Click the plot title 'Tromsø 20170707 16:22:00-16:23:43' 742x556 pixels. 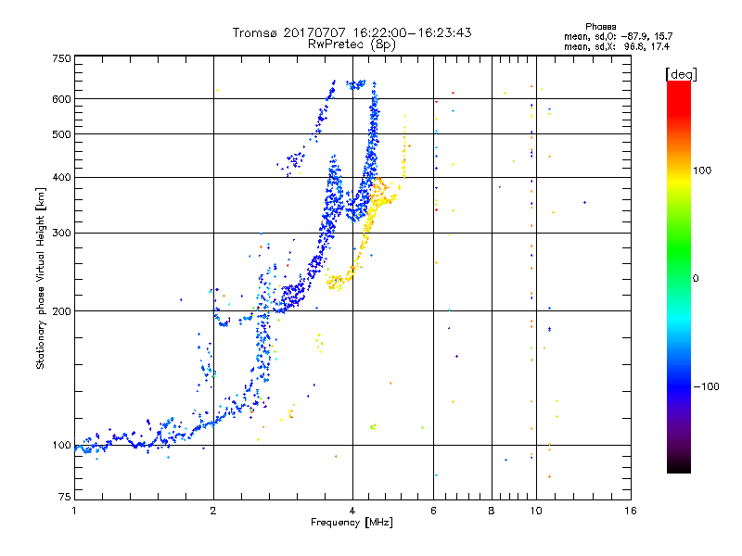(352, 32)
